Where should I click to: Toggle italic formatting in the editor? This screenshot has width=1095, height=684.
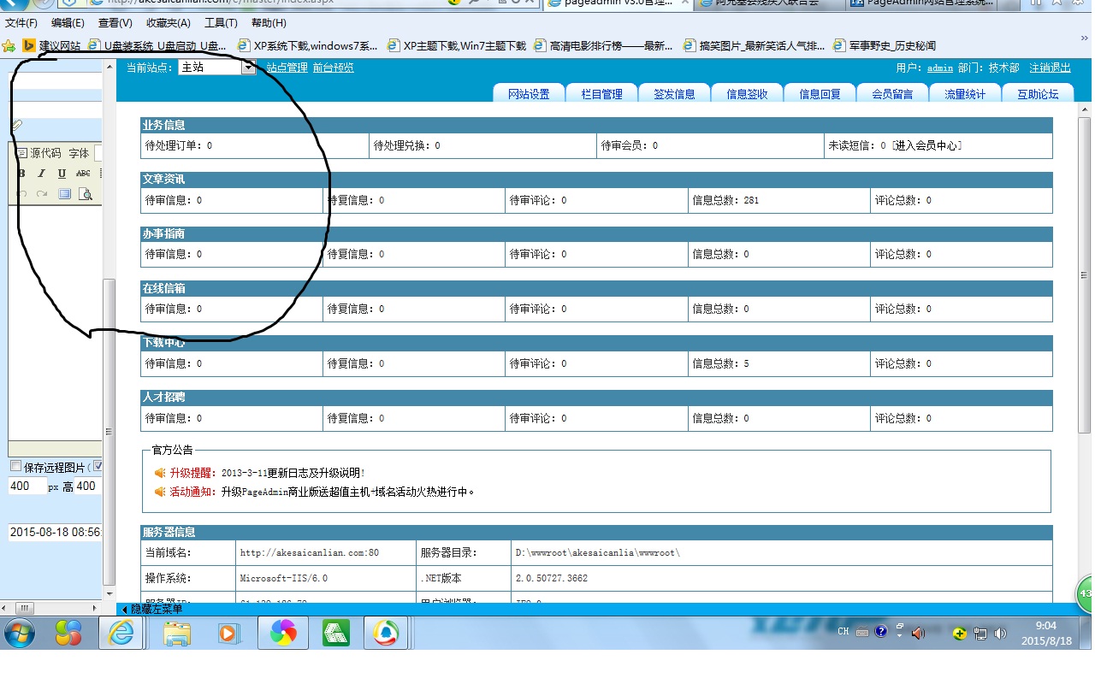(41, 174)
